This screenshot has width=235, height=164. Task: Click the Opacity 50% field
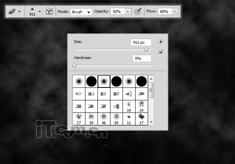(118, 11)
